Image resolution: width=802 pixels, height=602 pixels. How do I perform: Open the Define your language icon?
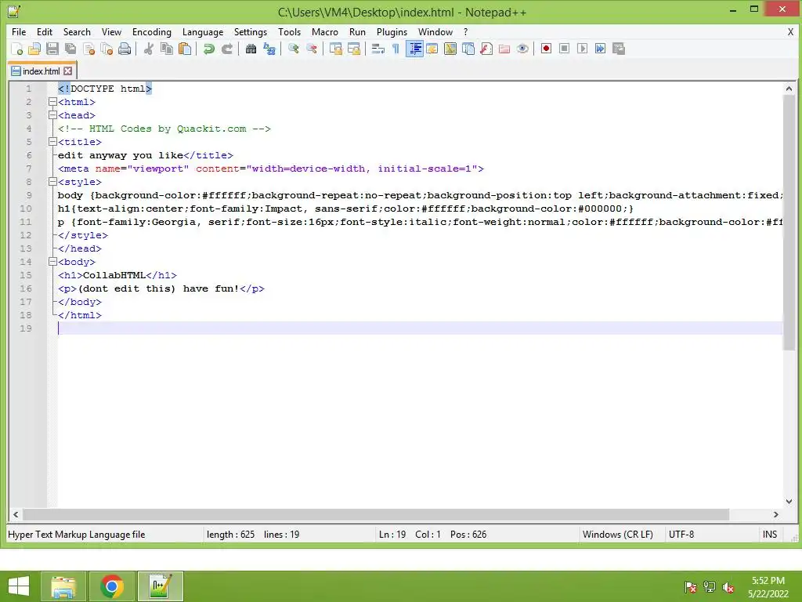tap(432, 49)
